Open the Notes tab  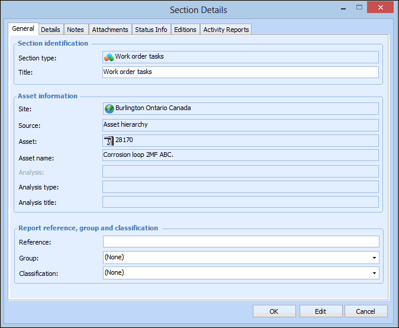[x=75, y=30]
